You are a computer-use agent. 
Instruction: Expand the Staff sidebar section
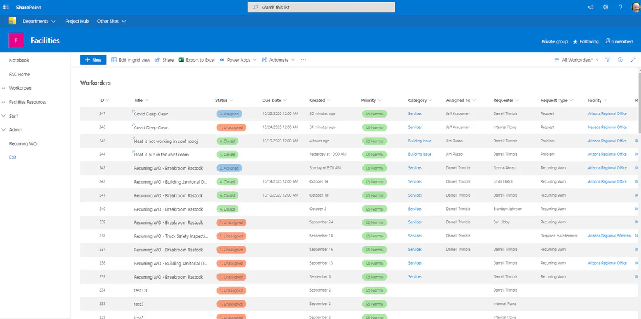click(x=3, y=115)
